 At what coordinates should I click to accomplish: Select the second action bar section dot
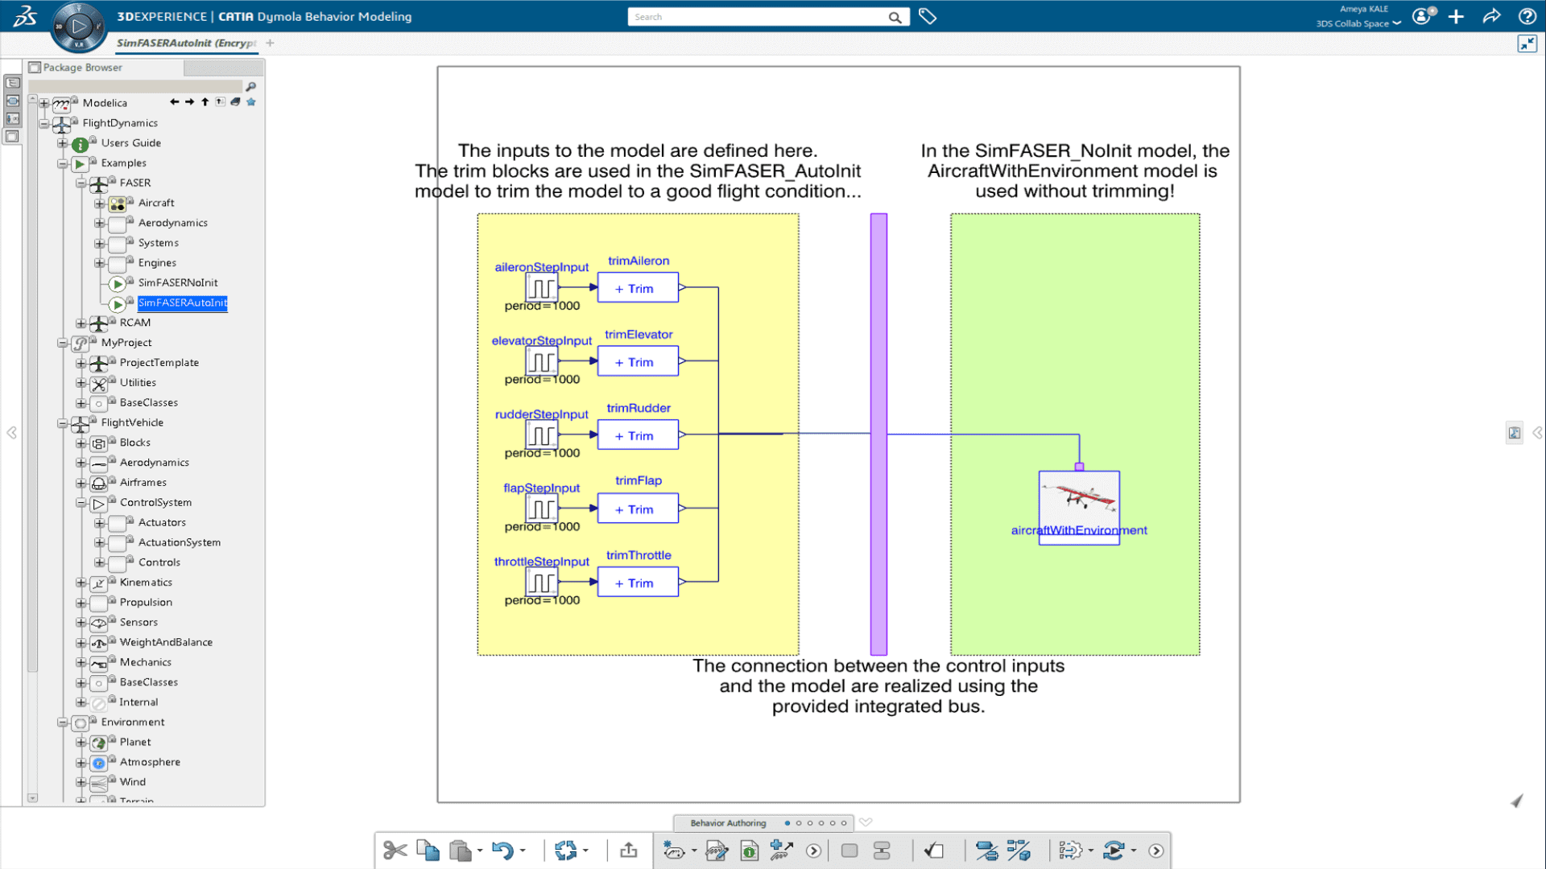tap(799, 823)
